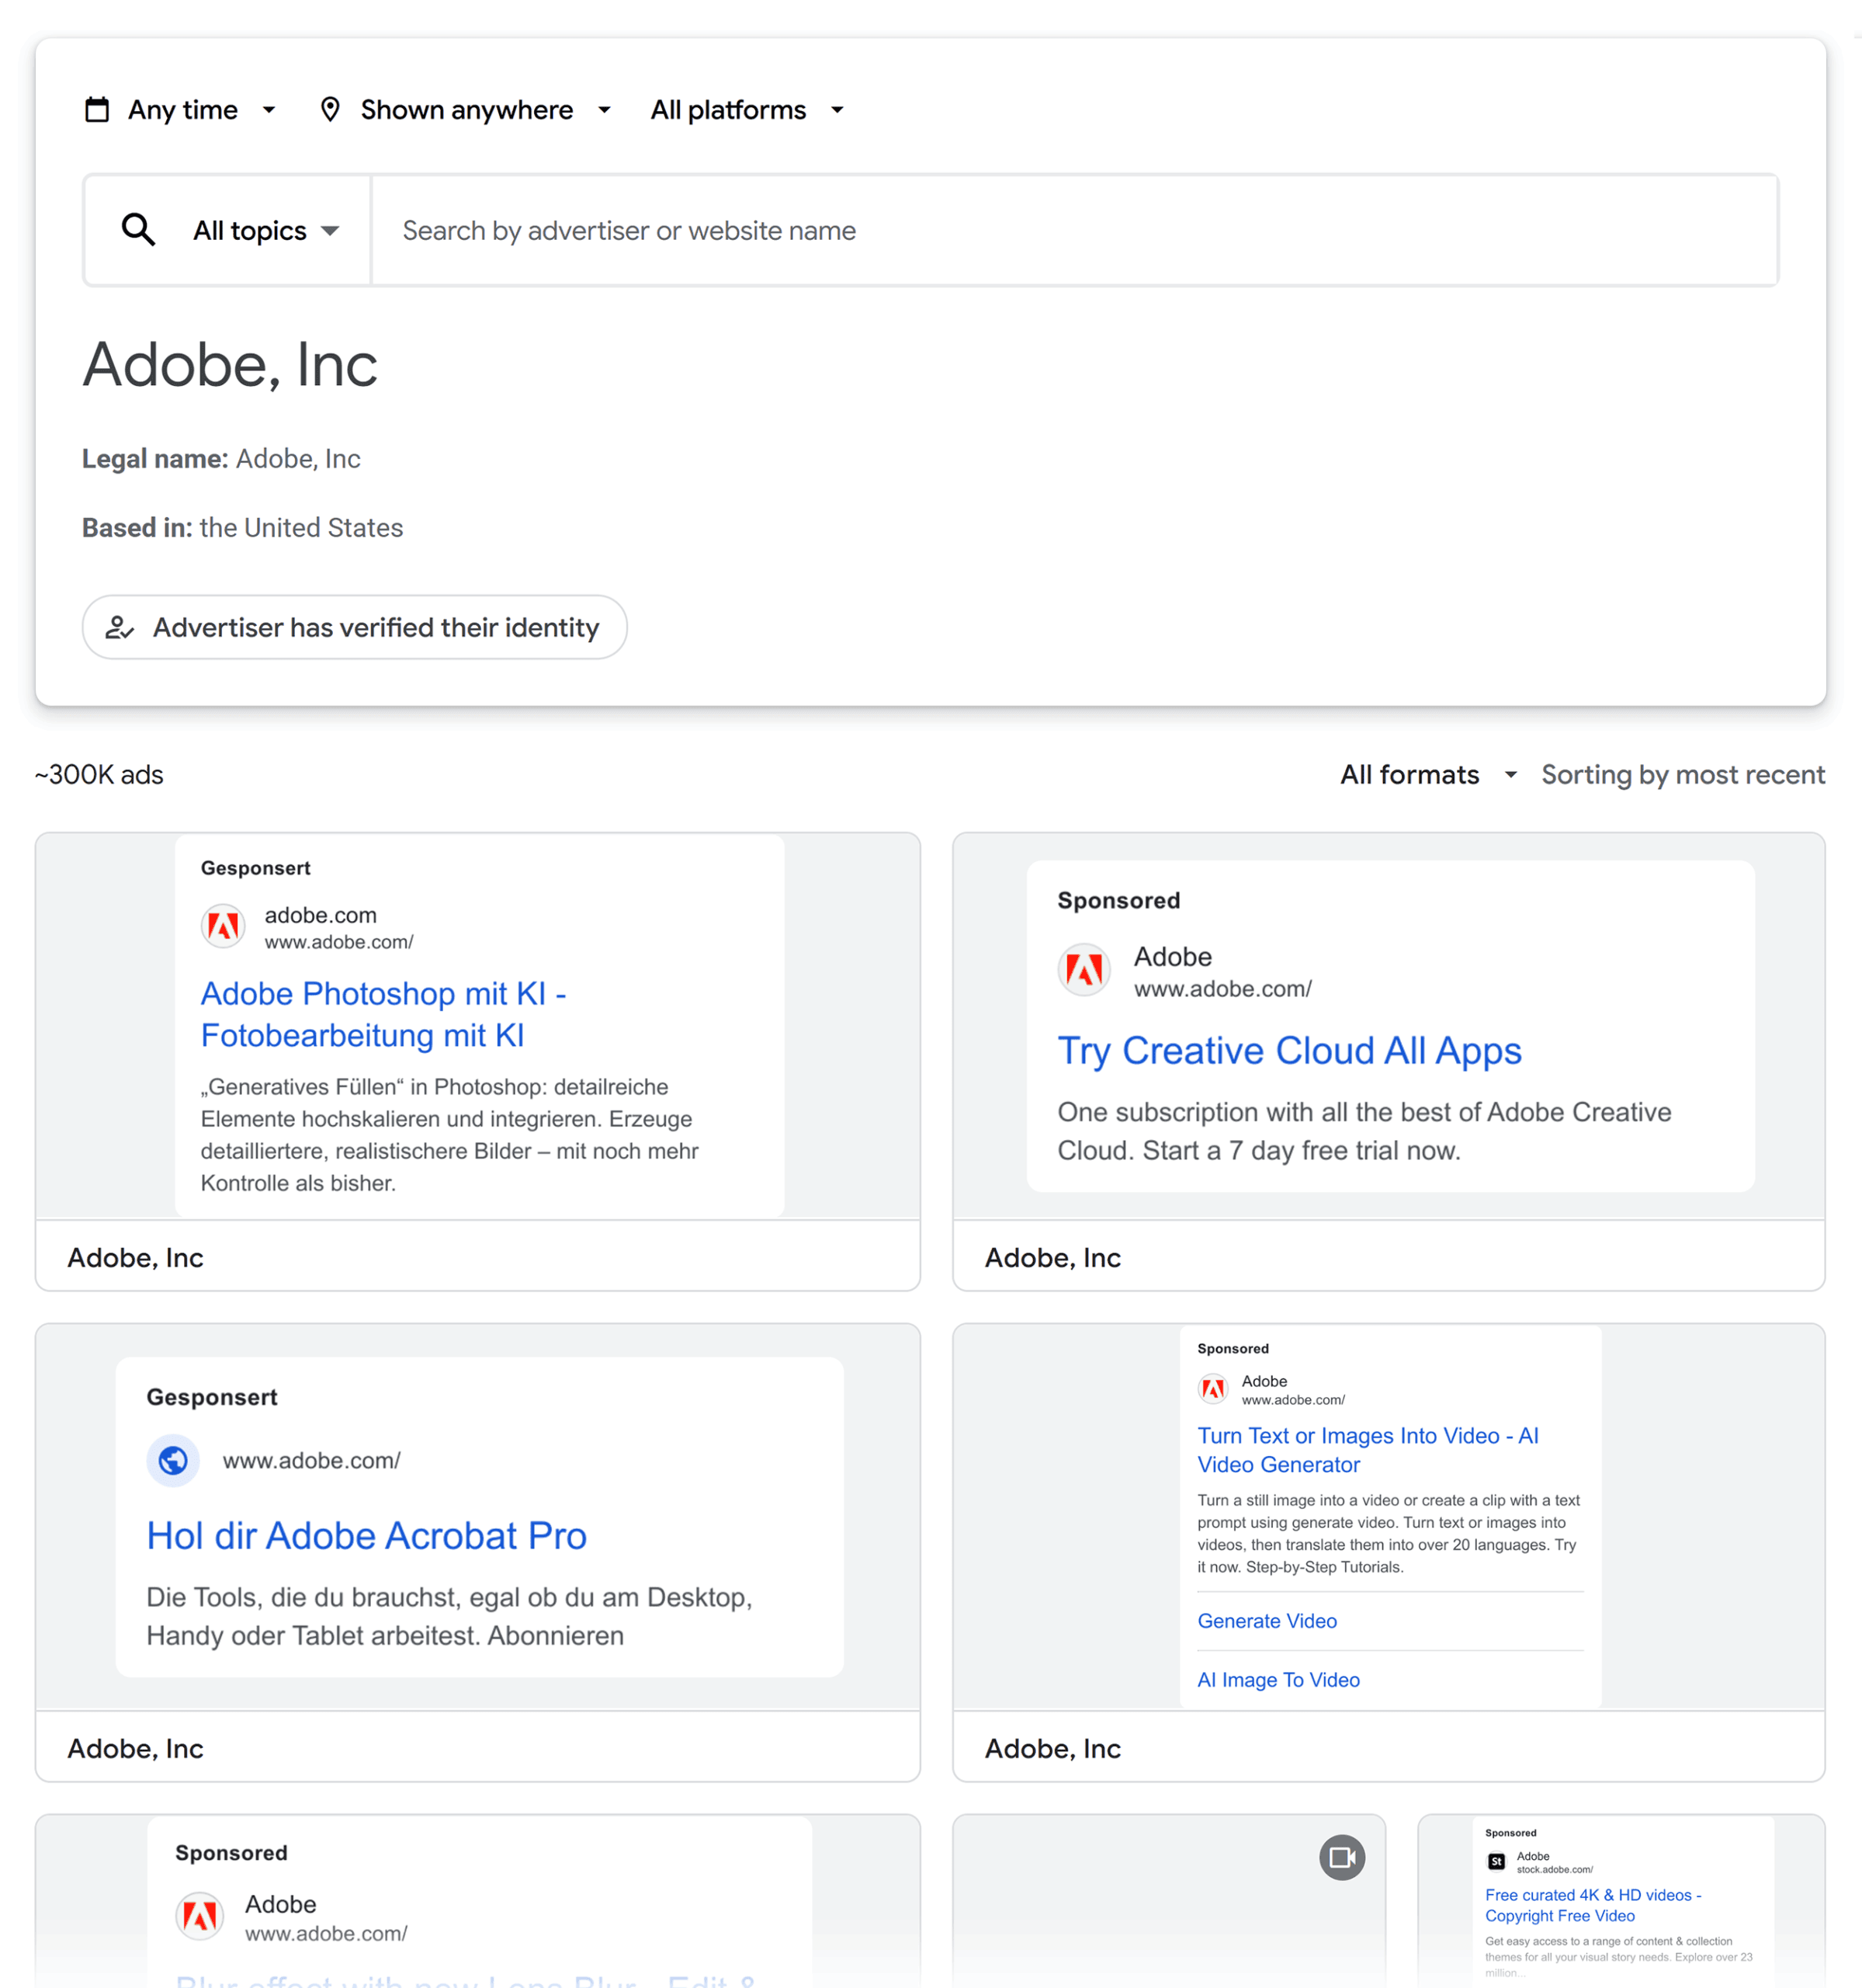This screenshot has width=1862, height=1988.
Task: Click the ~300K ads count text
Action: [x=99, y=775]
